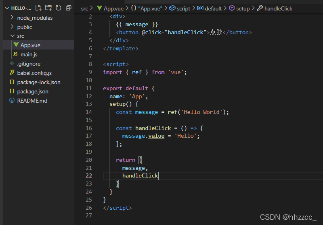Click the JS icon beside main.js
The image size is (323, 225).
[15, 54]
